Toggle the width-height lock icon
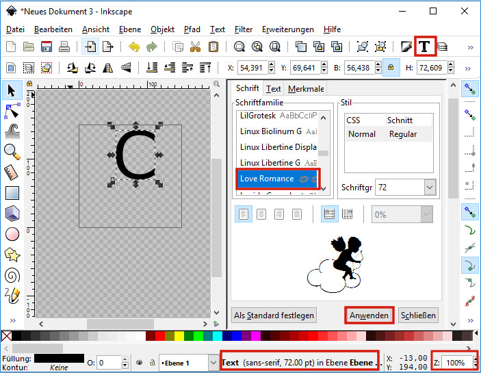This screenshot has width=481, height=373. tap(391, 68)
